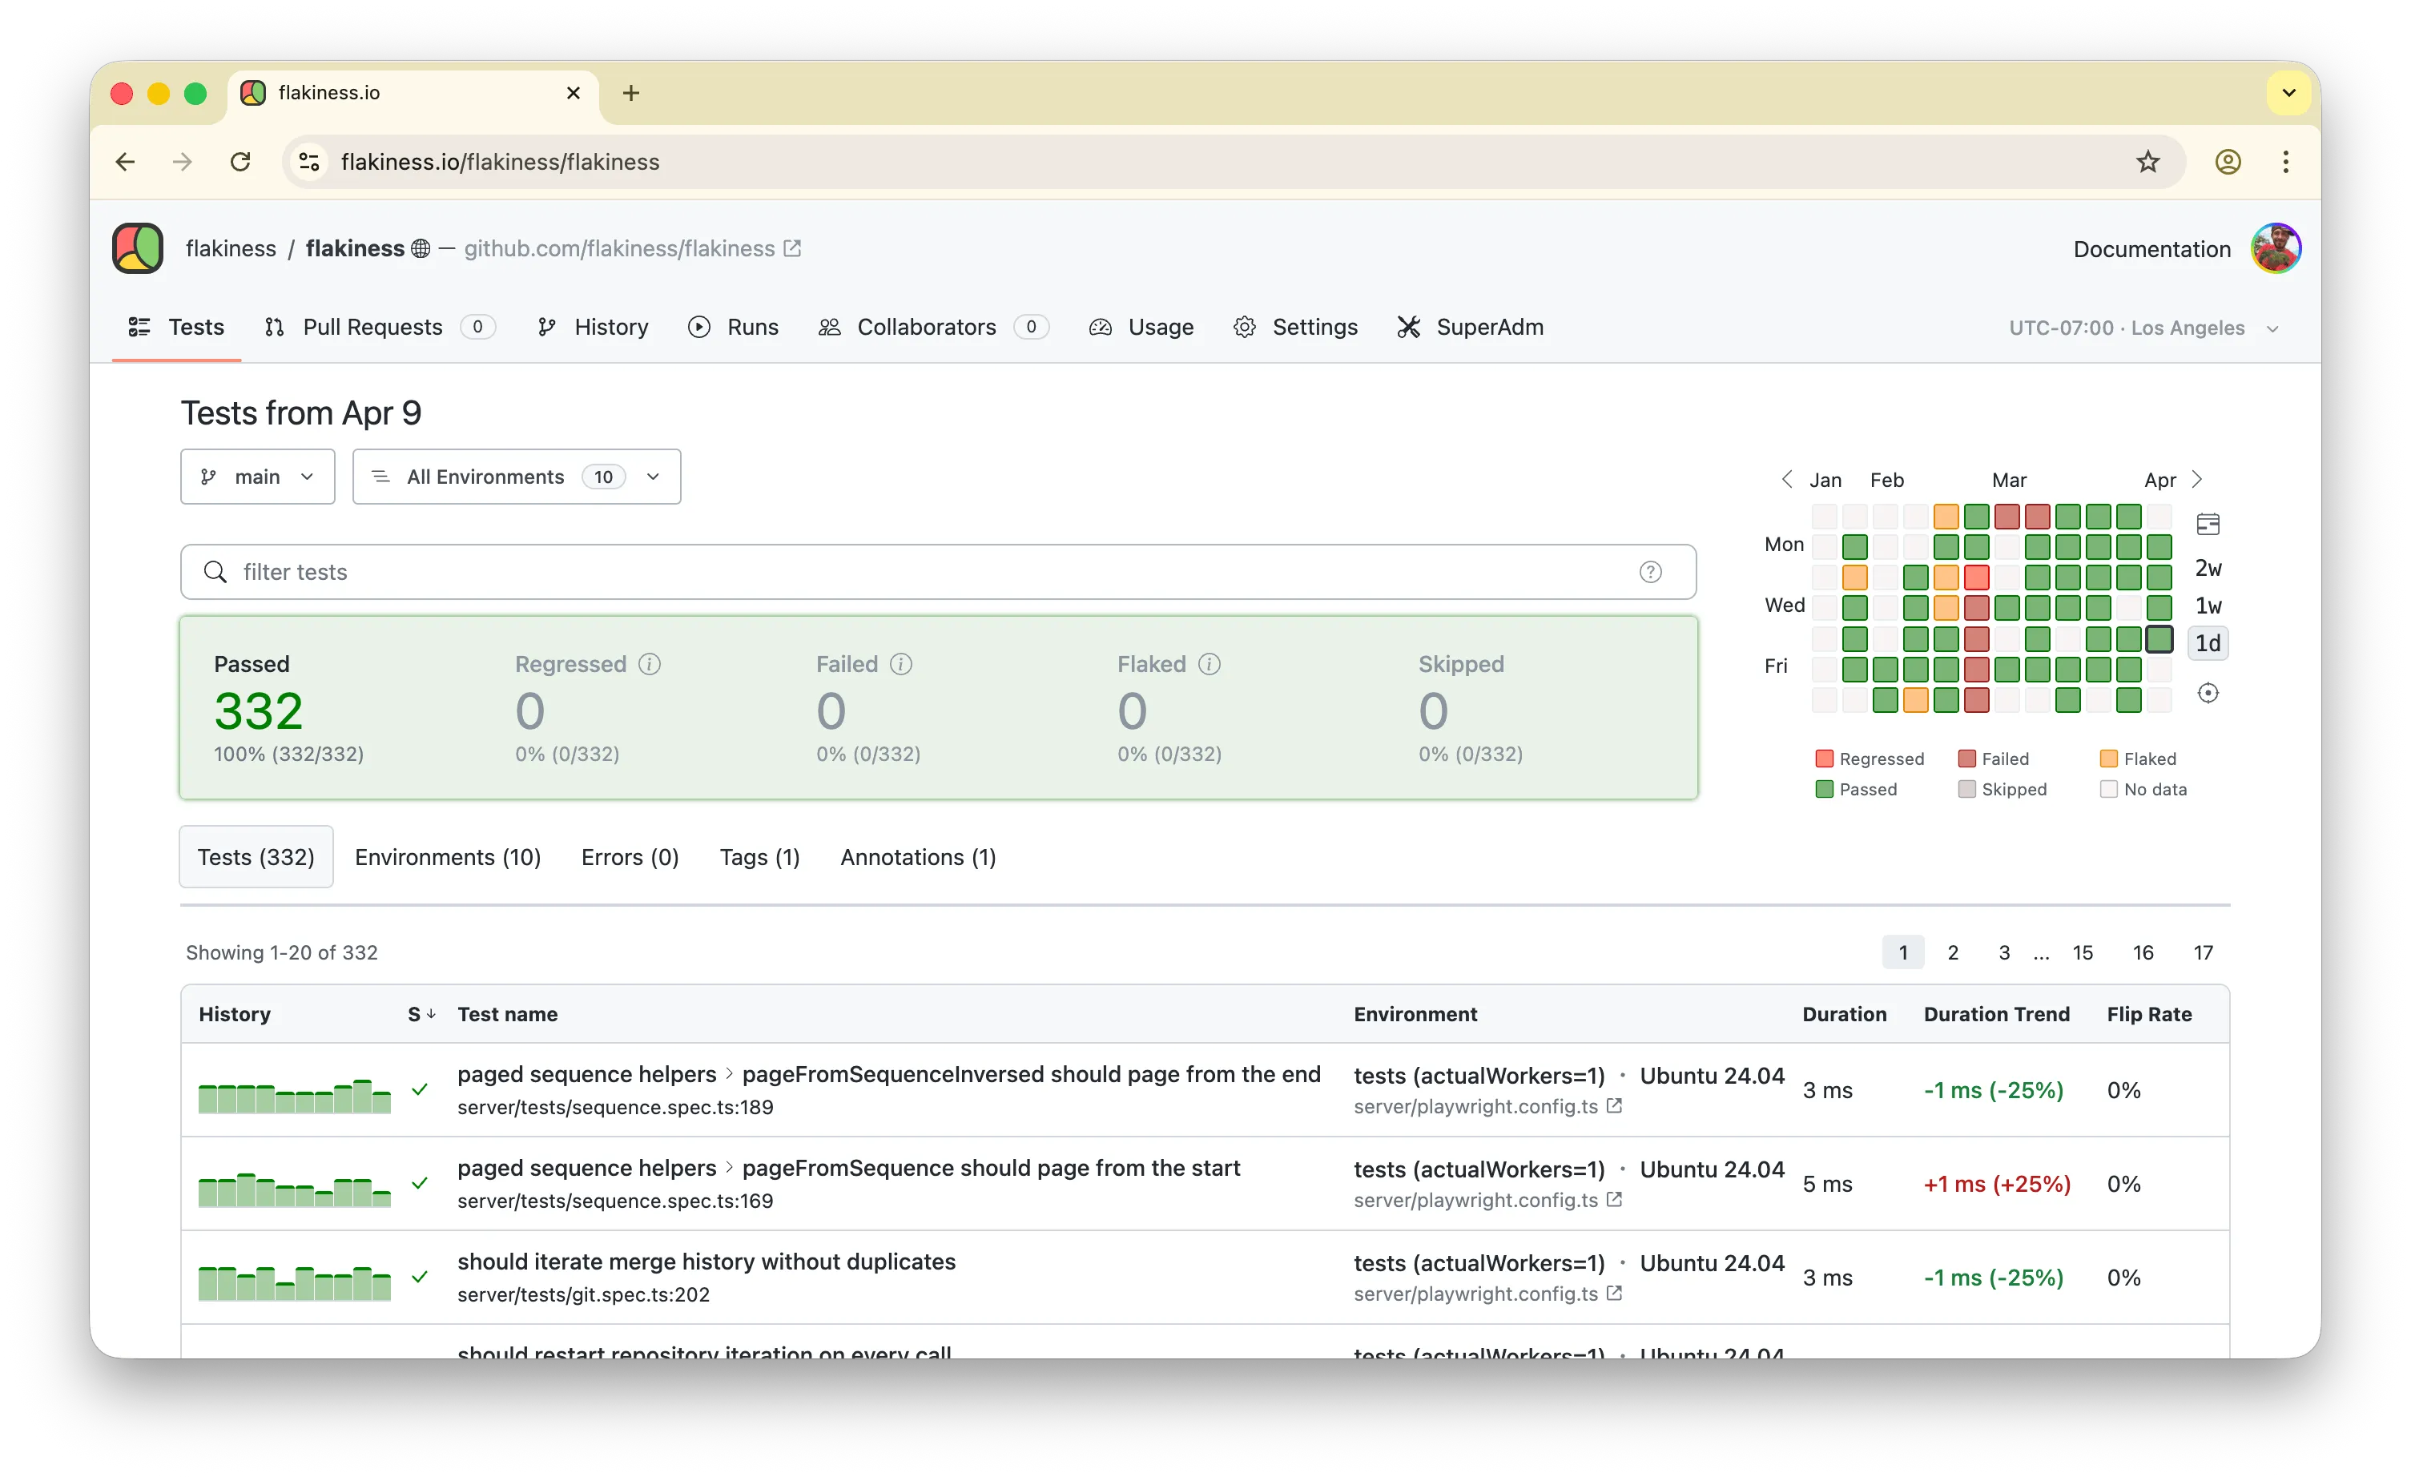
Task: Switch to Tags (1) sub-tab
Action: [759, 857]
